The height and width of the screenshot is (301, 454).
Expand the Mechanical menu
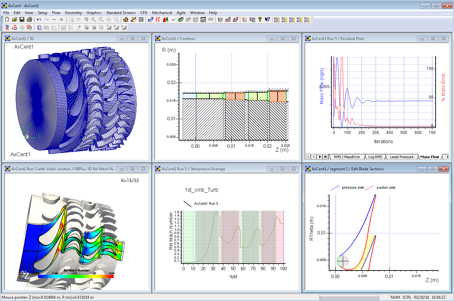[162, 13]
